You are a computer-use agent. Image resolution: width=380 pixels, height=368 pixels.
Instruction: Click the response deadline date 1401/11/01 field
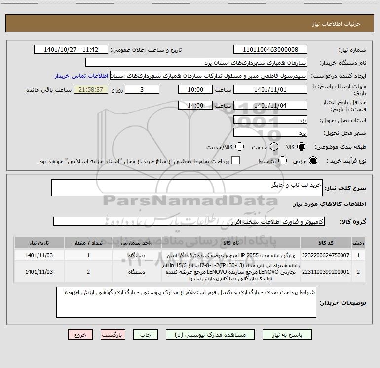[x=270, y=89]
